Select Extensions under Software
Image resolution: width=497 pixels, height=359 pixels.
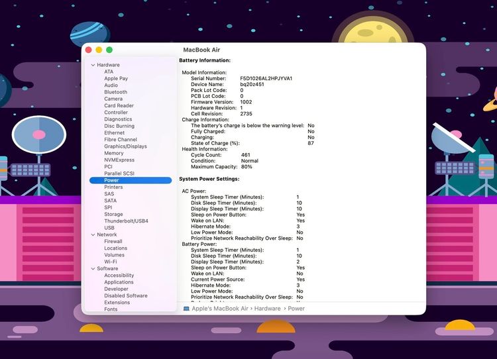point(117,303)
